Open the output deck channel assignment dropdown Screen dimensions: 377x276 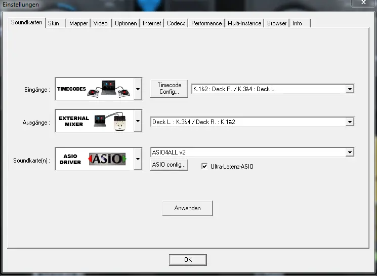click(349, 122)
